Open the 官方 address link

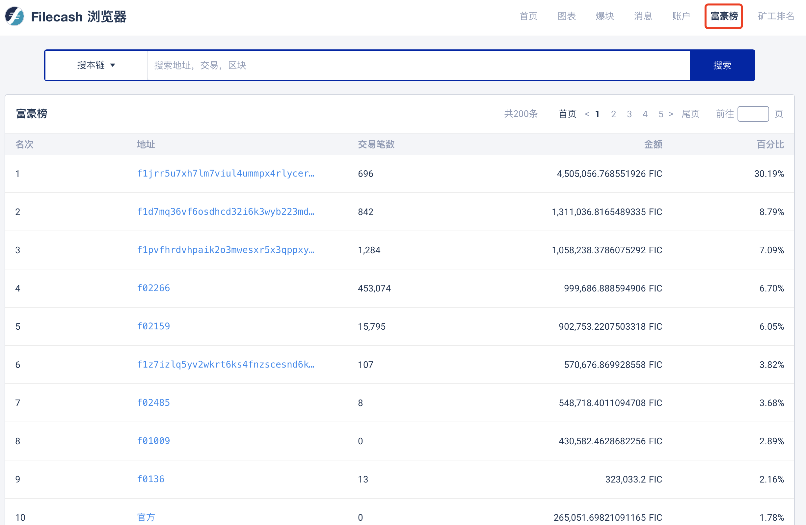[x=146, y=517]
